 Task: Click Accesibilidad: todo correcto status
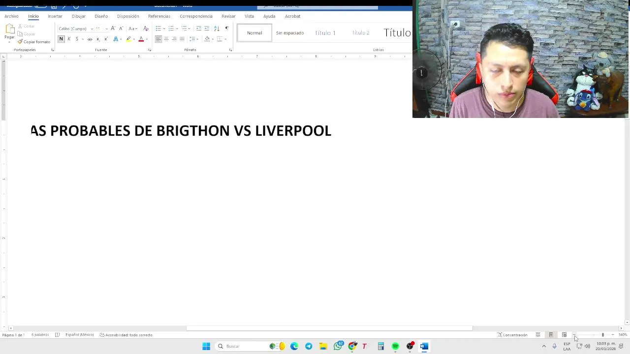(126, 335)
